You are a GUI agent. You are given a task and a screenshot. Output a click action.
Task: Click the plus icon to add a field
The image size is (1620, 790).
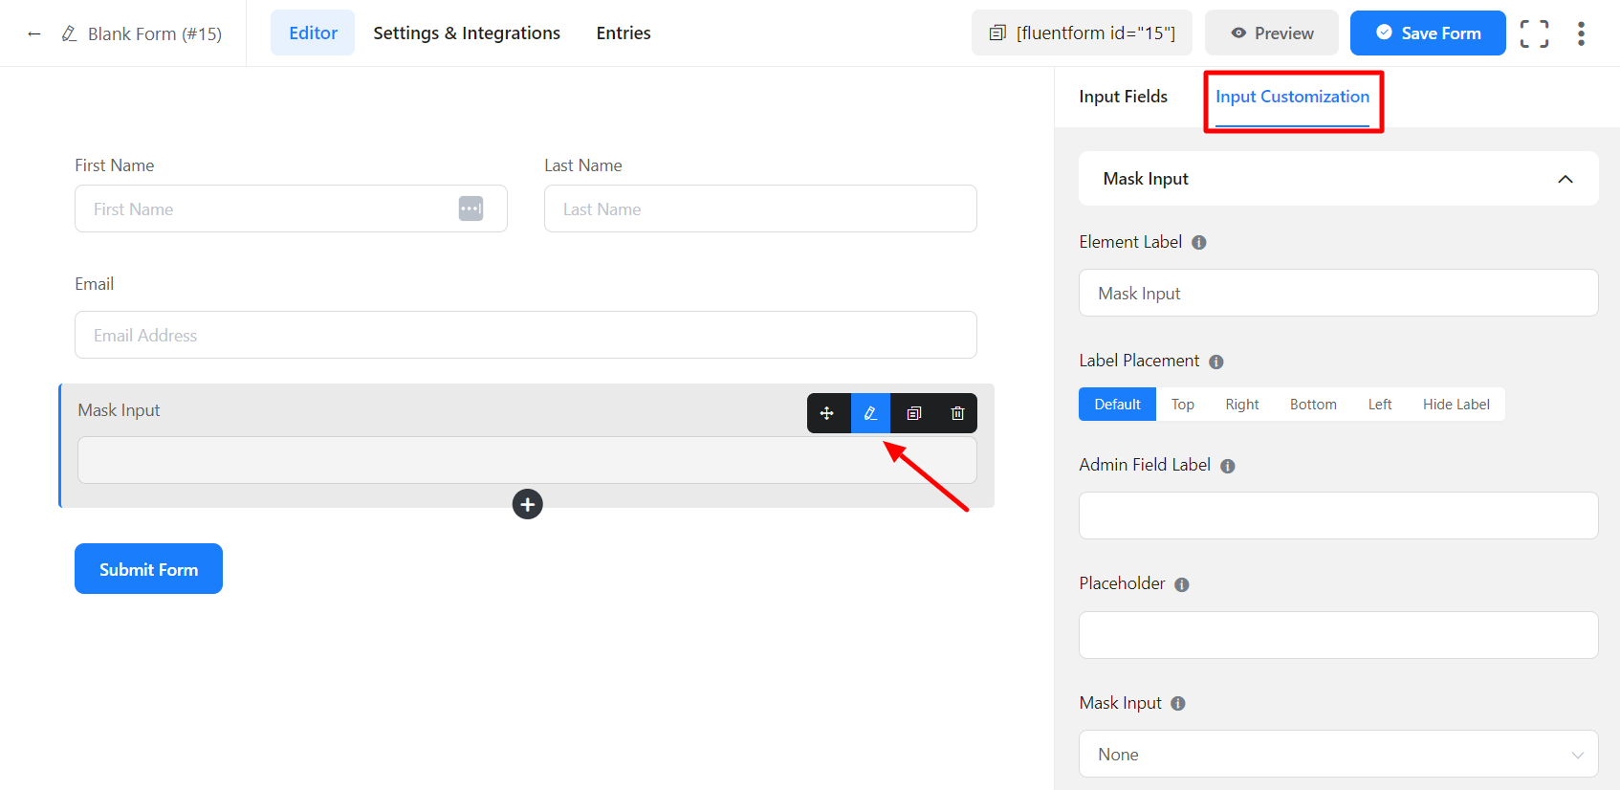pos(527,504)
